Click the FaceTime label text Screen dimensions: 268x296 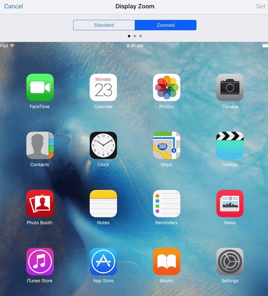tap(40, 107)
